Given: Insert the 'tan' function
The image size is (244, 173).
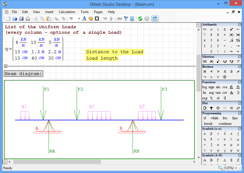Looking at the screenshot, I should 218,93.
